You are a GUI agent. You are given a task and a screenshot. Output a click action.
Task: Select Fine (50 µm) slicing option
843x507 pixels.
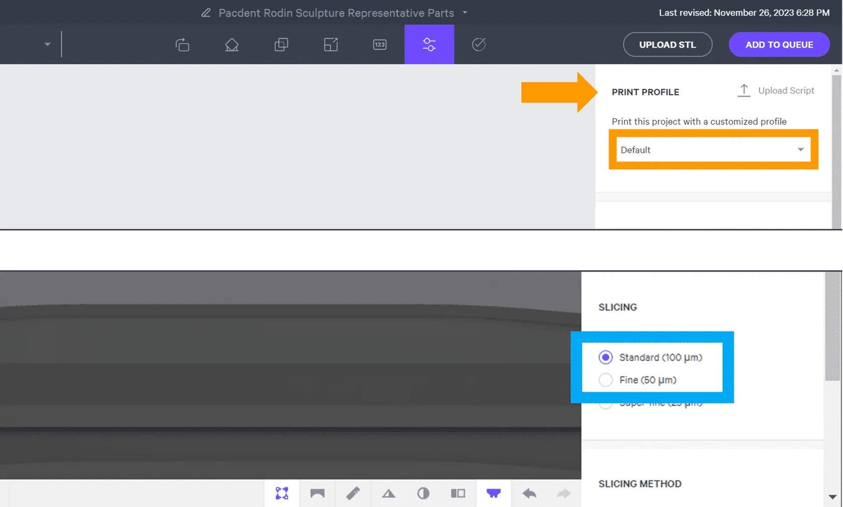(x=638, y=380)
